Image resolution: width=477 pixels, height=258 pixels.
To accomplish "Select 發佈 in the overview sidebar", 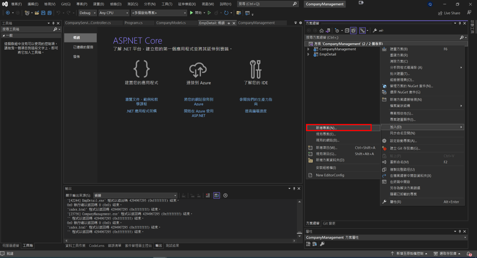I will 77,56.
